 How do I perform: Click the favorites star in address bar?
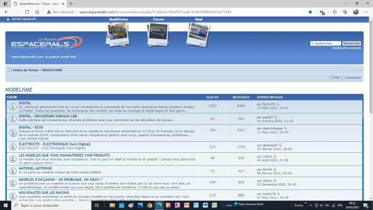click(310, 12)
